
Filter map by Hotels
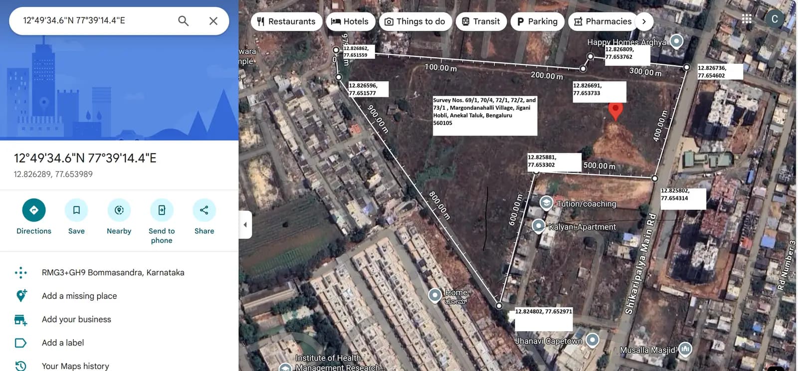[x=350, y=21]
